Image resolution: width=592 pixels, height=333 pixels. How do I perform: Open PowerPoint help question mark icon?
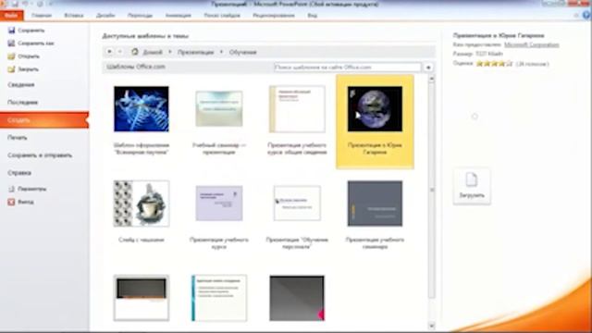(x=586, y=15)
